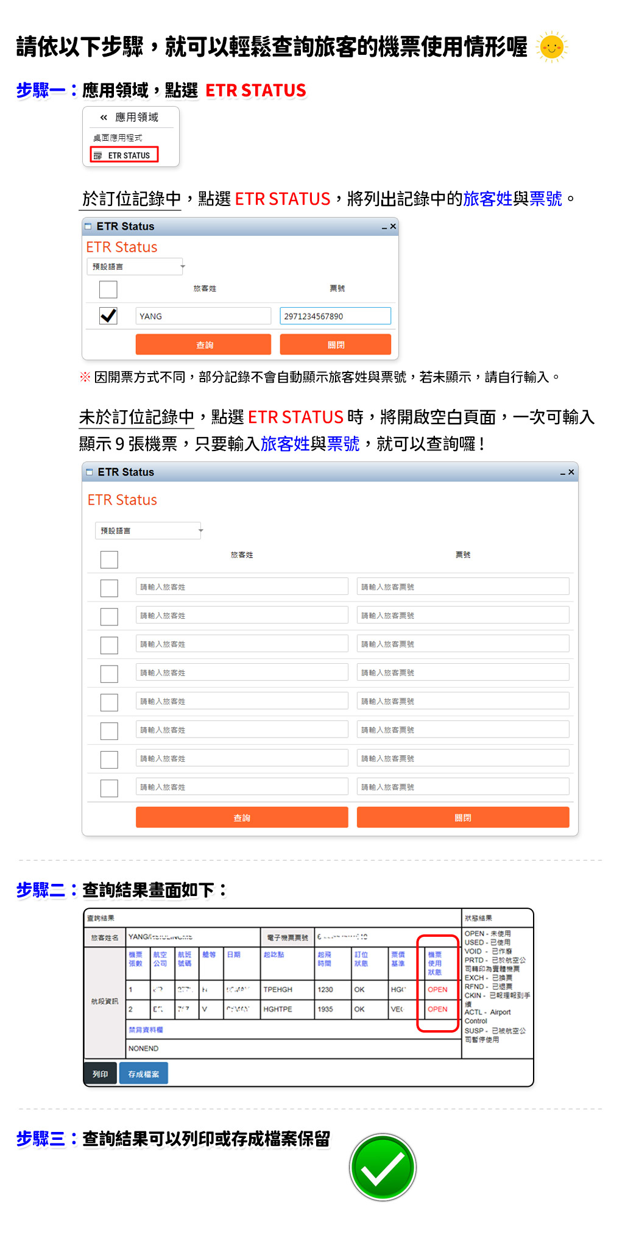Click the 起飛時間 column header
This screenshot has width=625, height=1238.
coord(325,959)
